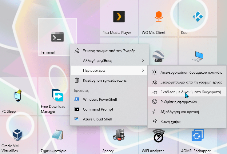Click the live tile icon beside Απενεργοποίηση
Screen dimensions: 227x154
[154, 72]
